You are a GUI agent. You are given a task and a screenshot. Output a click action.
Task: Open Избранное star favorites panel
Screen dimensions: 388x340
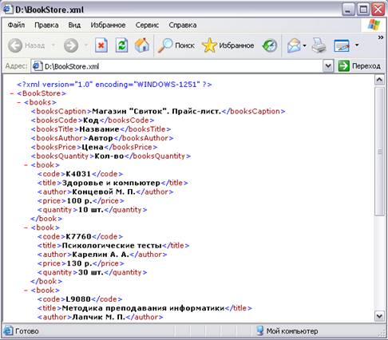click(x=228, y=45)
